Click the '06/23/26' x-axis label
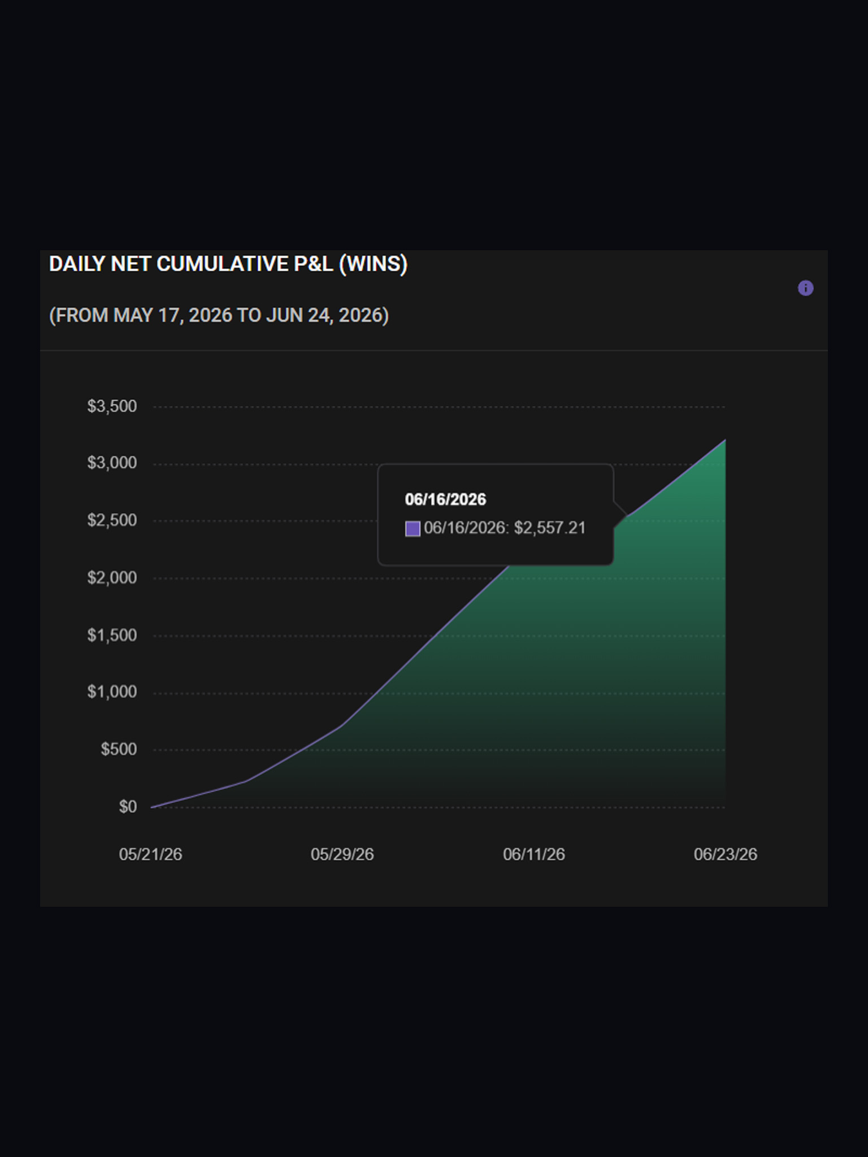This screenshot has width=868, height=1157. point(726,854)
